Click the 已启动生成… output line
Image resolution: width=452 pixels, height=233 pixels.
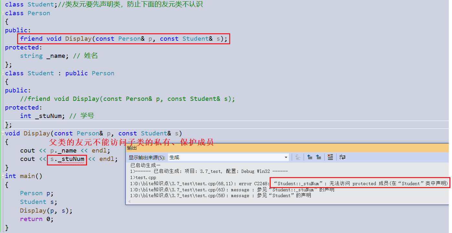145,165
